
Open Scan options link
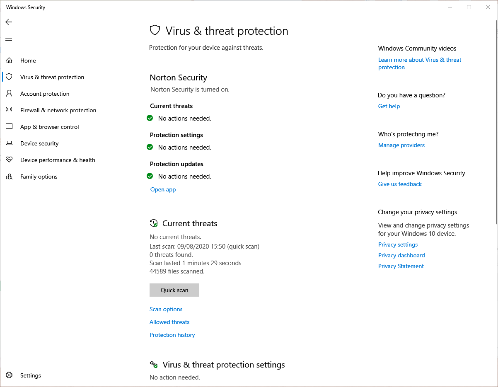166,309
